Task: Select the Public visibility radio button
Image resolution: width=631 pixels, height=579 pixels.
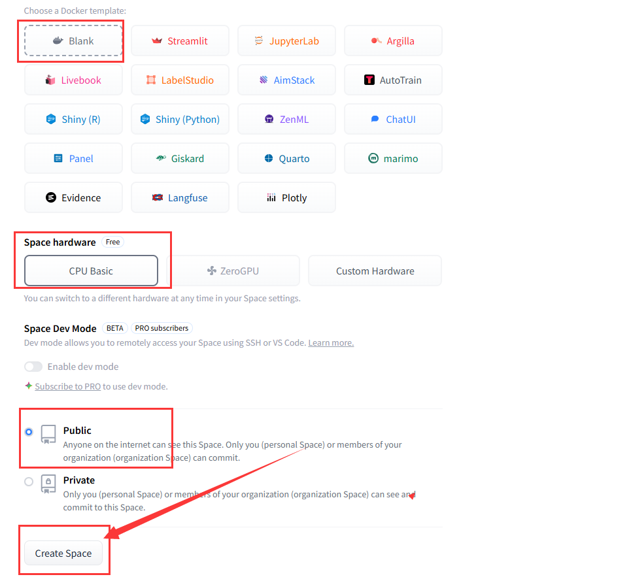Action: tap(28, 432)
